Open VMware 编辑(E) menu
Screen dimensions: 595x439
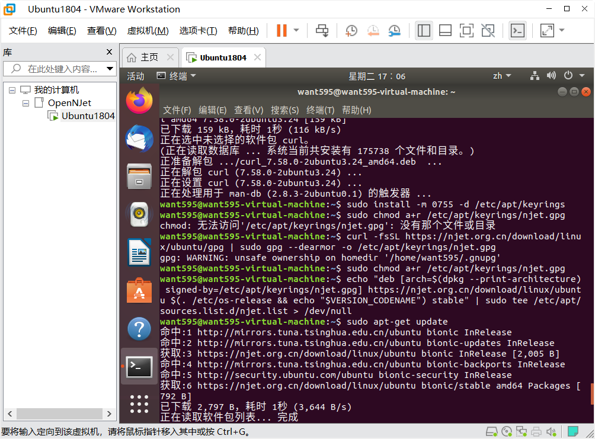point(62,31)
